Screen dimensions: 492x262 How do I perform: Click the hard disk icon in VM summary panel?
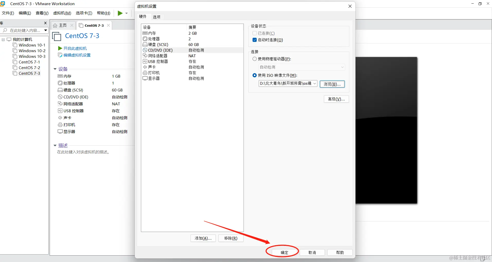[x=60, y=90]
